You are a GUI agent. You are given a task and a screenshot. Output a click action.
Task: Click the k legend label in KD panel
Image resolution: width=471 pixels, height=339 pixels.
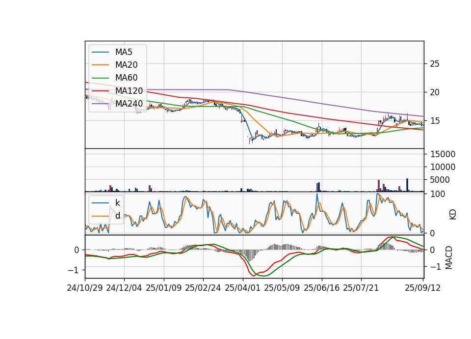pyautogui.click(x=117, y=203)
